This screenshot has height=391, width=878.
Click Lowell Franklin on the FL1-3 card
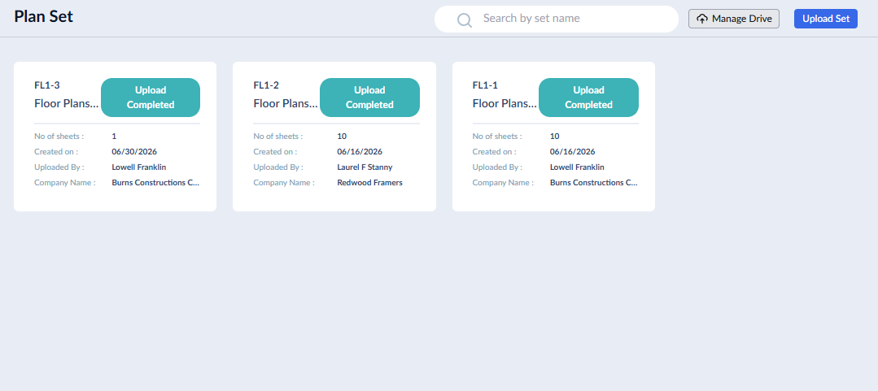pos(139,167)
